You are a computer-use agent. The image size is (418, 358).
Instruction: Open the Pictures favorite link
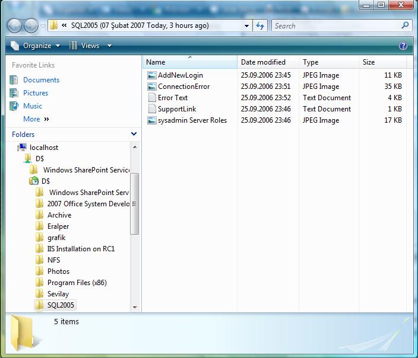[x=36, y=93]
